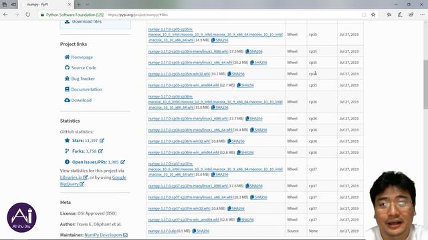This screenshot has height=240, width=428.
Task: Copy SHA256 for cp36m-manylinux1_x86_64 wheel
Action: (x=259, y=130)
